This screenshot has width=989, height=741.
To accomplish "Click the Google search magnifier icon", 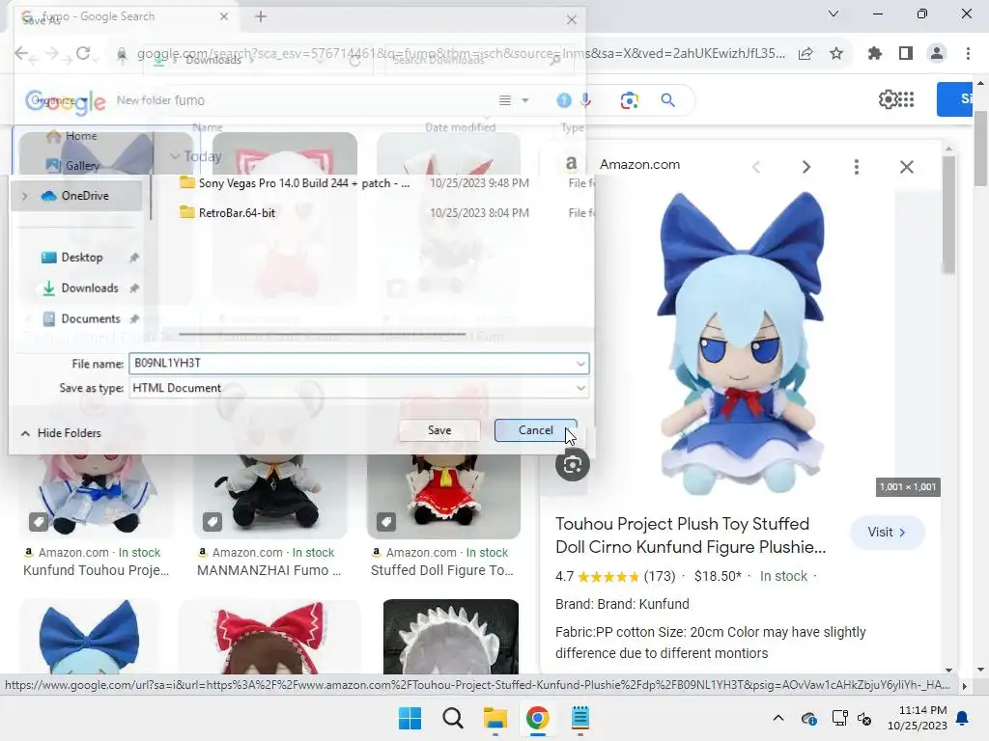I will [668, 100].
